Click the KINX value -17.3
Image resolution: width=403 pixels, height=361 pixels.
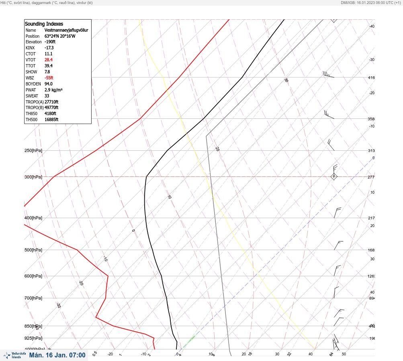[49, 48]
